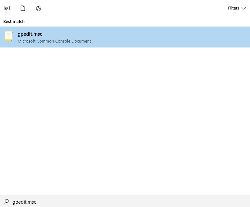
Task: Show only document results using page icon
Action: coord(23,8)
